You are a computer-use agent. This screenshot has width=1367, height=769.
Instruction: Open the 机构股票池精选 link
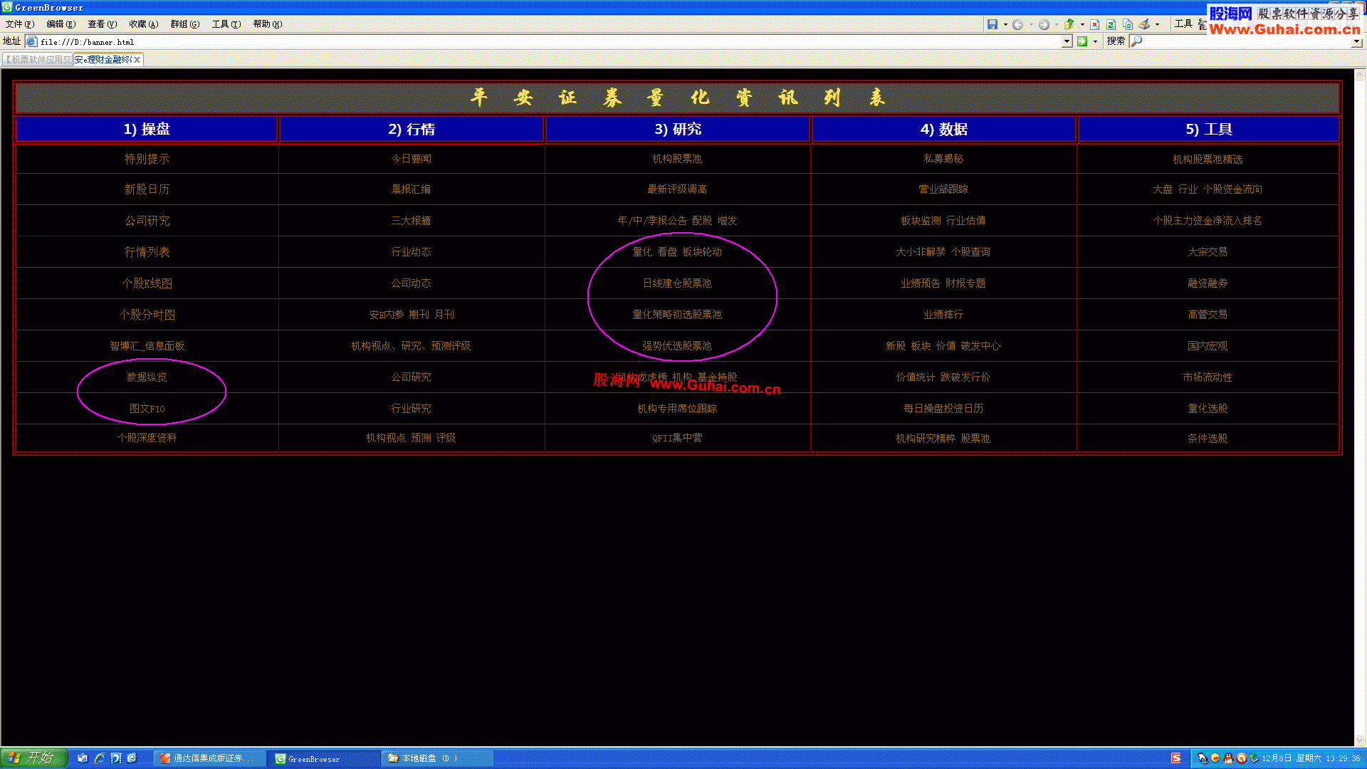1208,159
